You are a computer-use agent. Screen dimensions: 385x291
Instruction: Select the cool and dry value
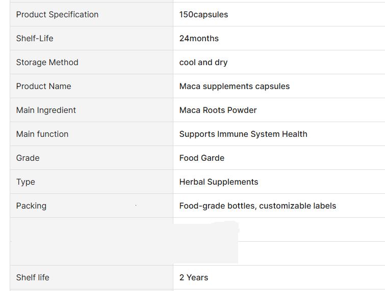203,62
